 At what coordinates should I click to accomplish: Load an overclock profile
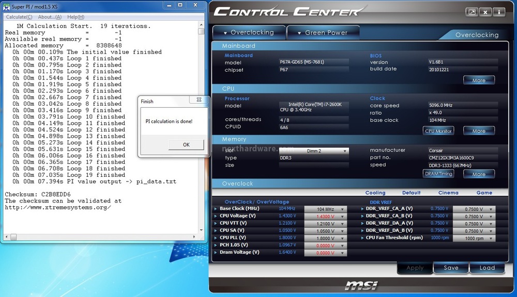[x=487, y=268]
